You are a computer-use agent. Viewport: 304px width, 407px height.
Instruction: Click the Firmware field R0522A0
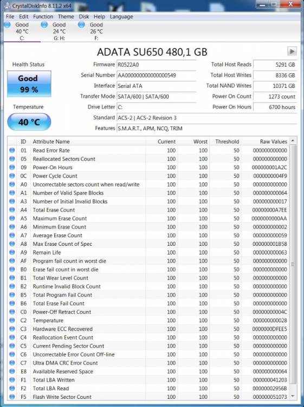click(x=156, y=65)
